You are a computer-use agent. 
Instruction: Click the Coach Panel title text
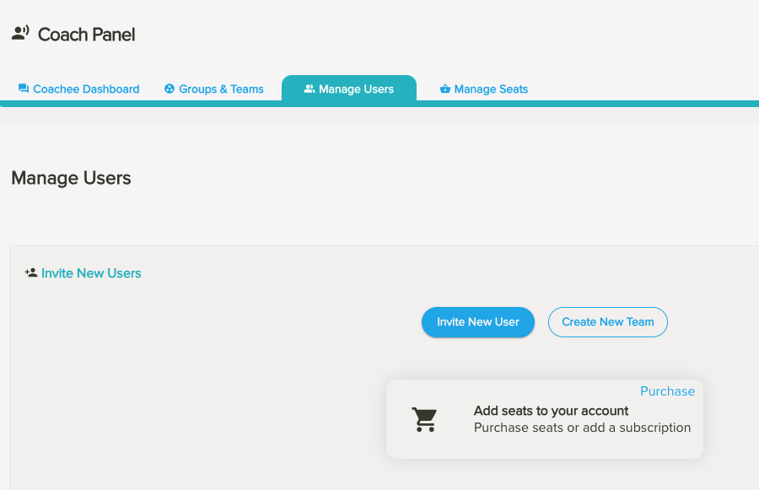[86, 35]
